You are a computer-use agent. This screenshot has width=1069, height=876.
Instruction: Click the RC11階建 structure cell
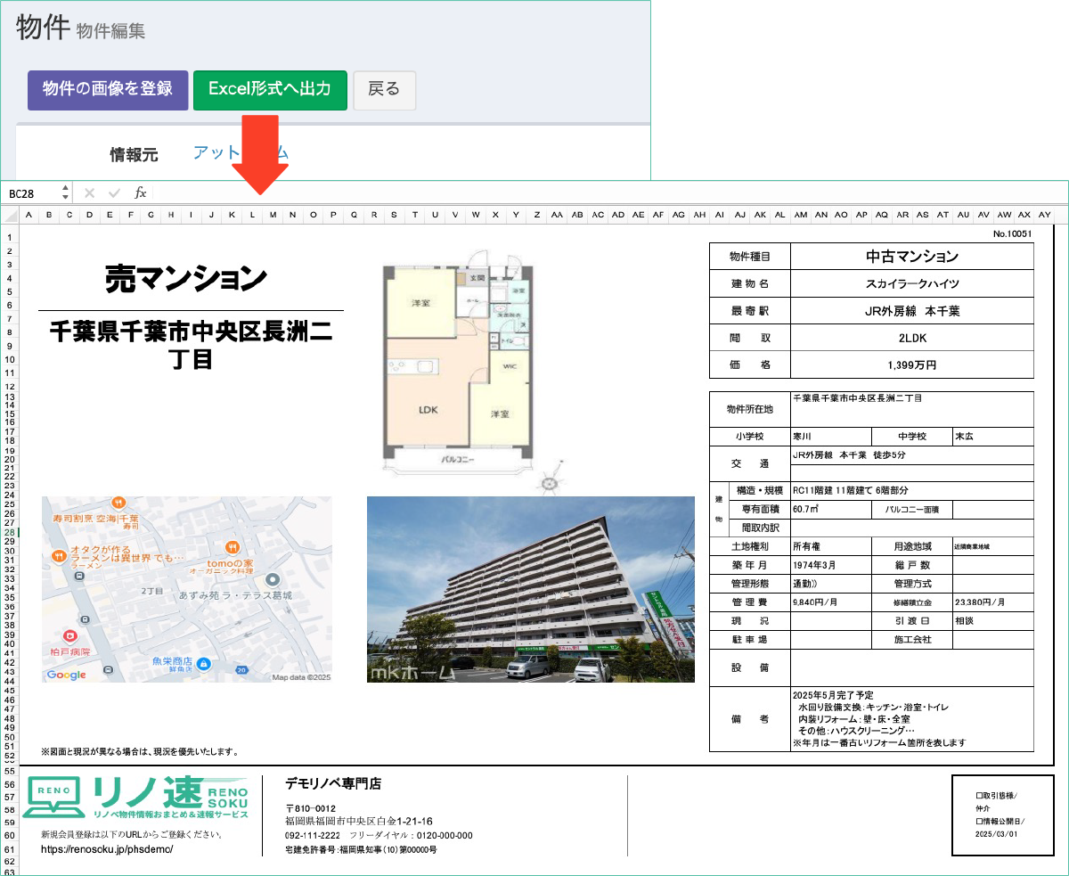coord(912,490)
